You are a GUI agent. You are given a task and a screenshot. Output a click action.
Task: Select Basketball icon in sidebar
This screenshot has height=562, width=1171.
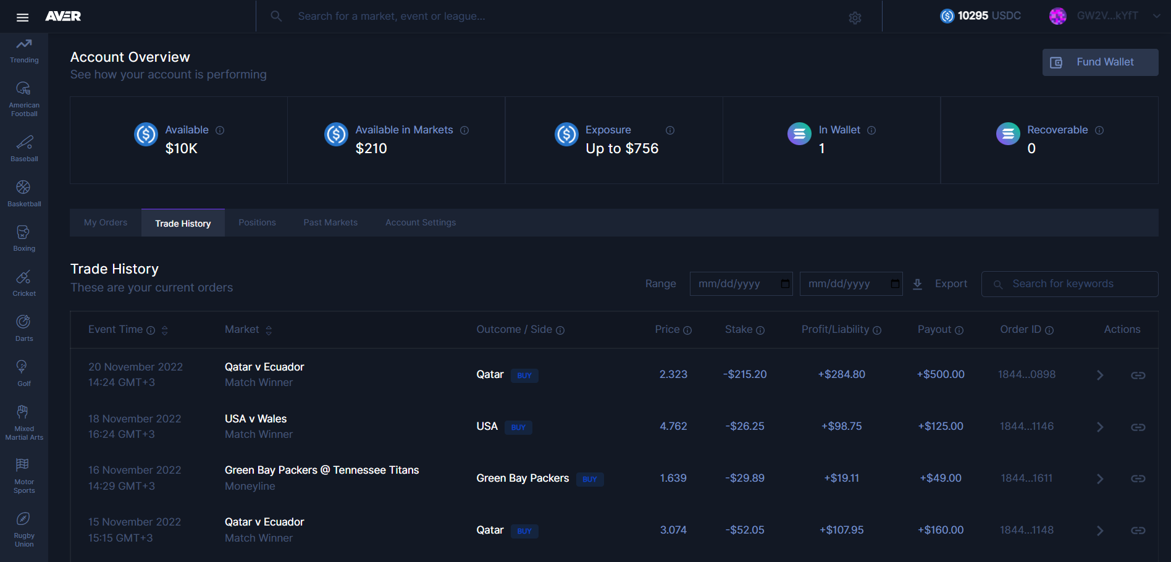(23, 187)
